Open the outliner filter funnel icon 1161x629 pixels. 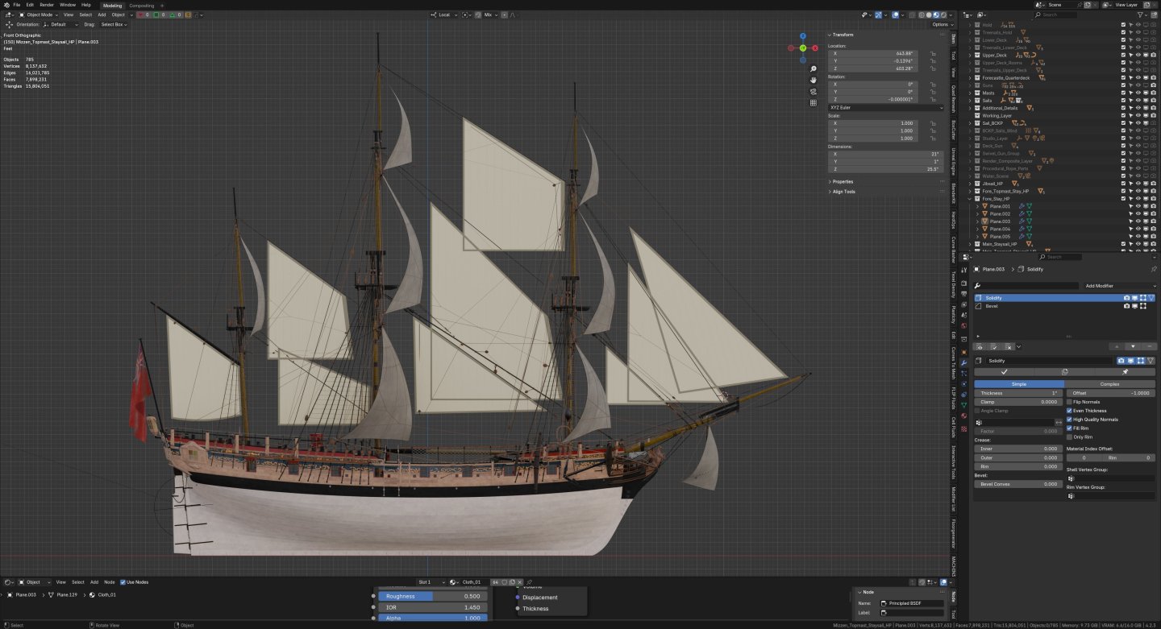click(x=1141, y=14)
